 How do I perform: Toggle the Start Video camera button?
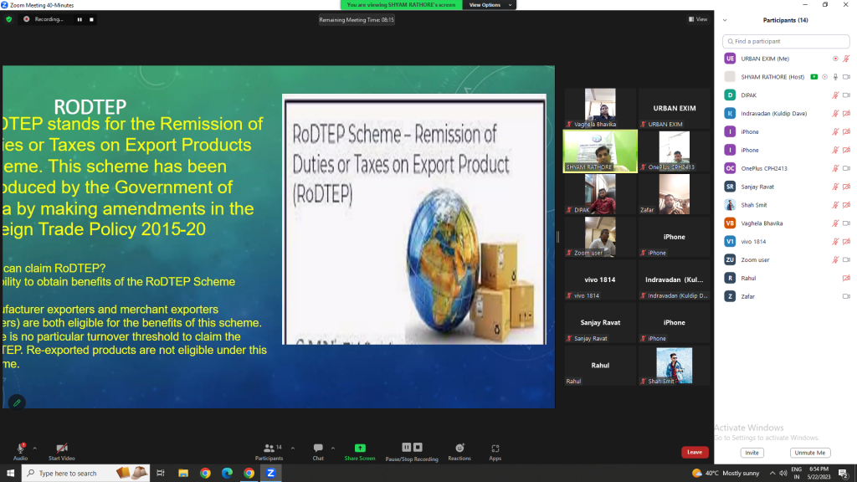[61, 449]
